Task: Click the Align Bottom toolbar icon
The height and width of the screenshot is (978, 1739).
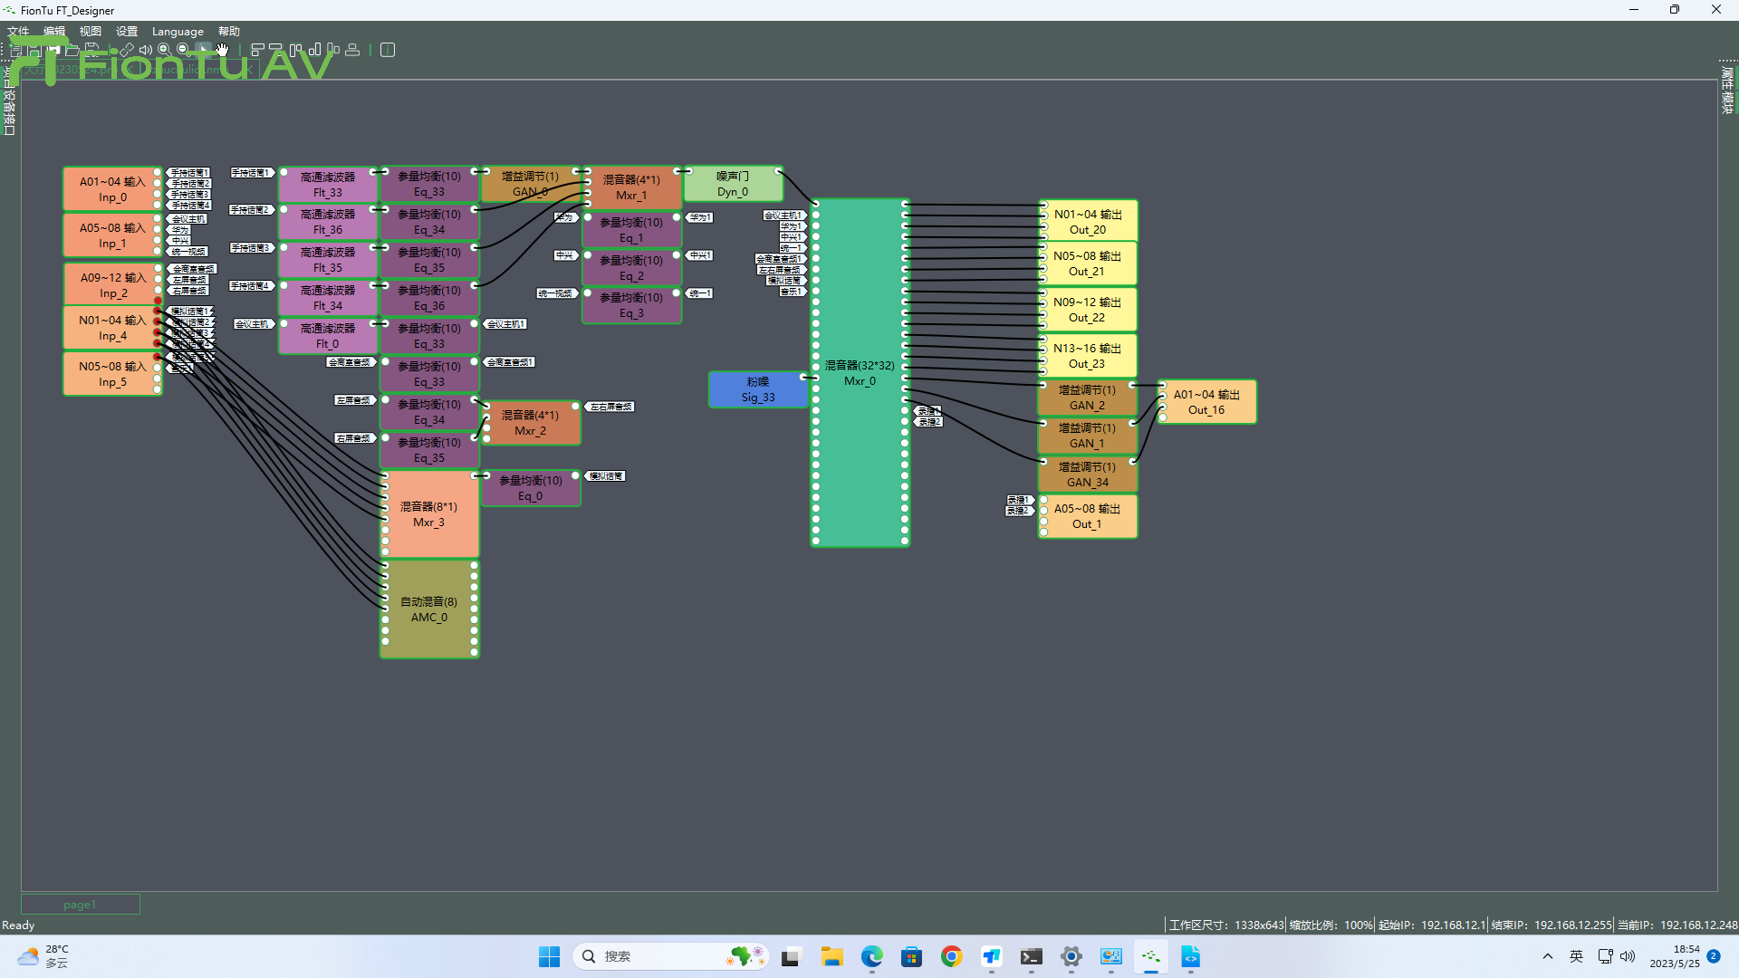Action: pyautogui.click(x=314, y=50)
